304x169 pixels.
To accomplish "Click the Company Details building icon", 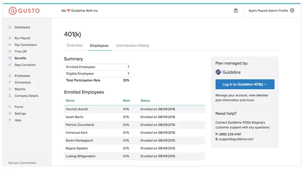I will pyautogui.click(x=10, y=96).
